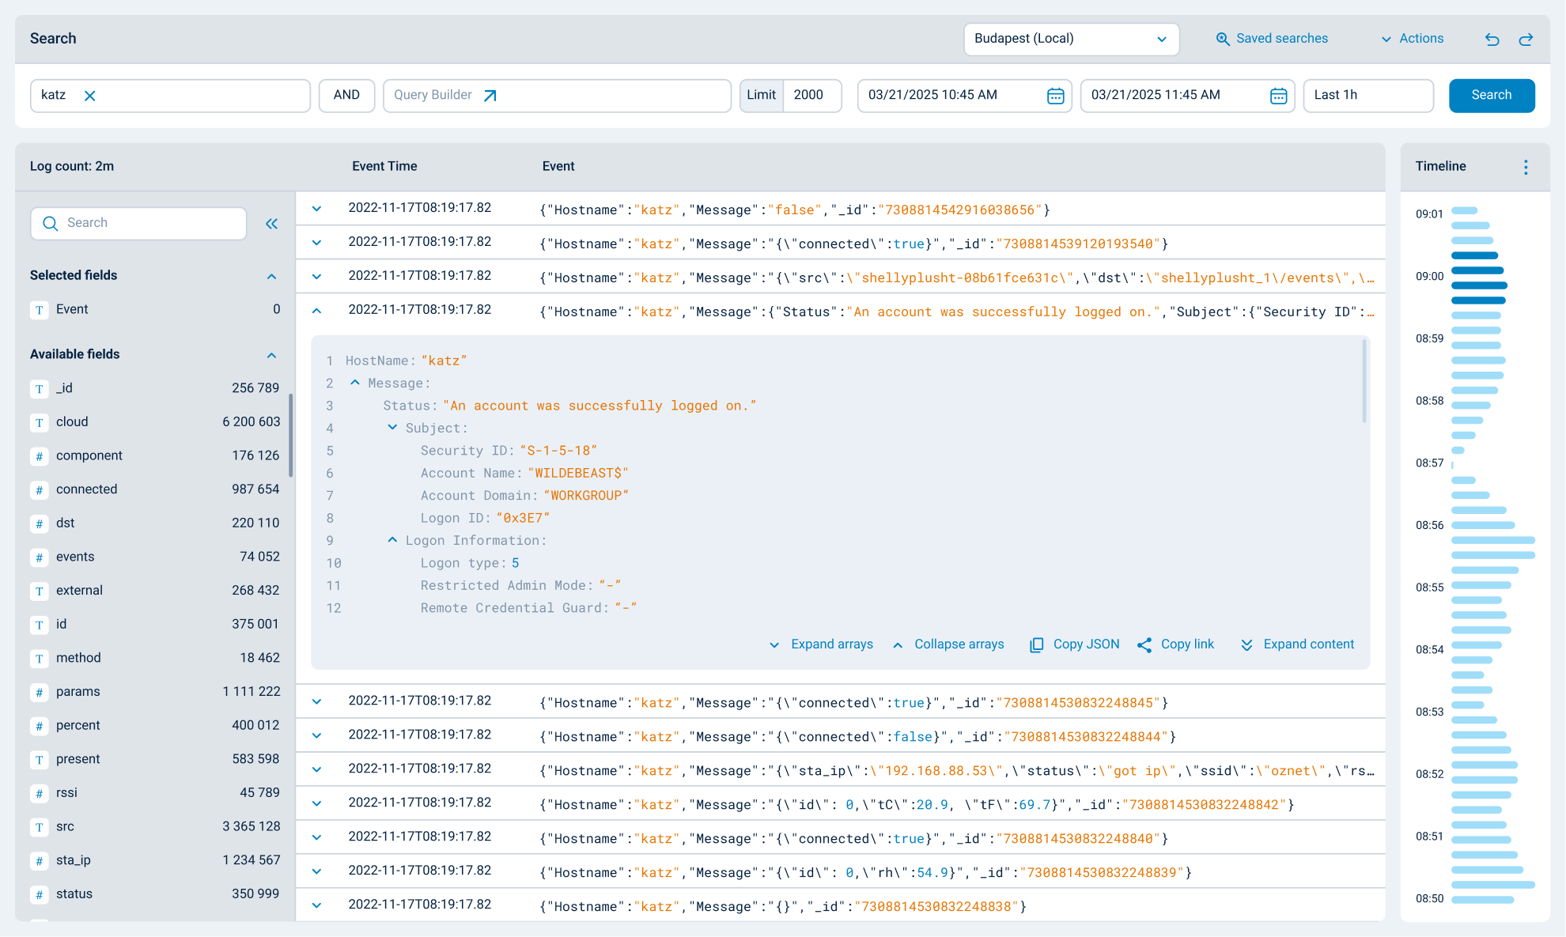
Task: Click the events field type icon
Action: point(39,557)
